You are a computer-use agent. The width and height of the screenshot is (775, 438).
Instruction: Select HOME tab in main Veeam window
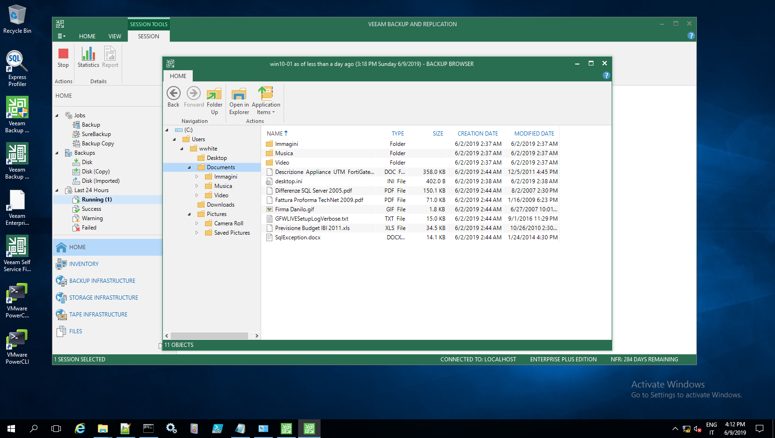pos(87,36)
